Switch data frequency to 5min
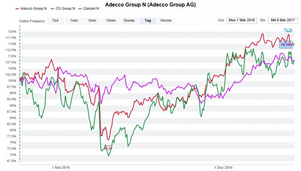The width and height of the screenshot is (301, 171). [x=92, y=21]
